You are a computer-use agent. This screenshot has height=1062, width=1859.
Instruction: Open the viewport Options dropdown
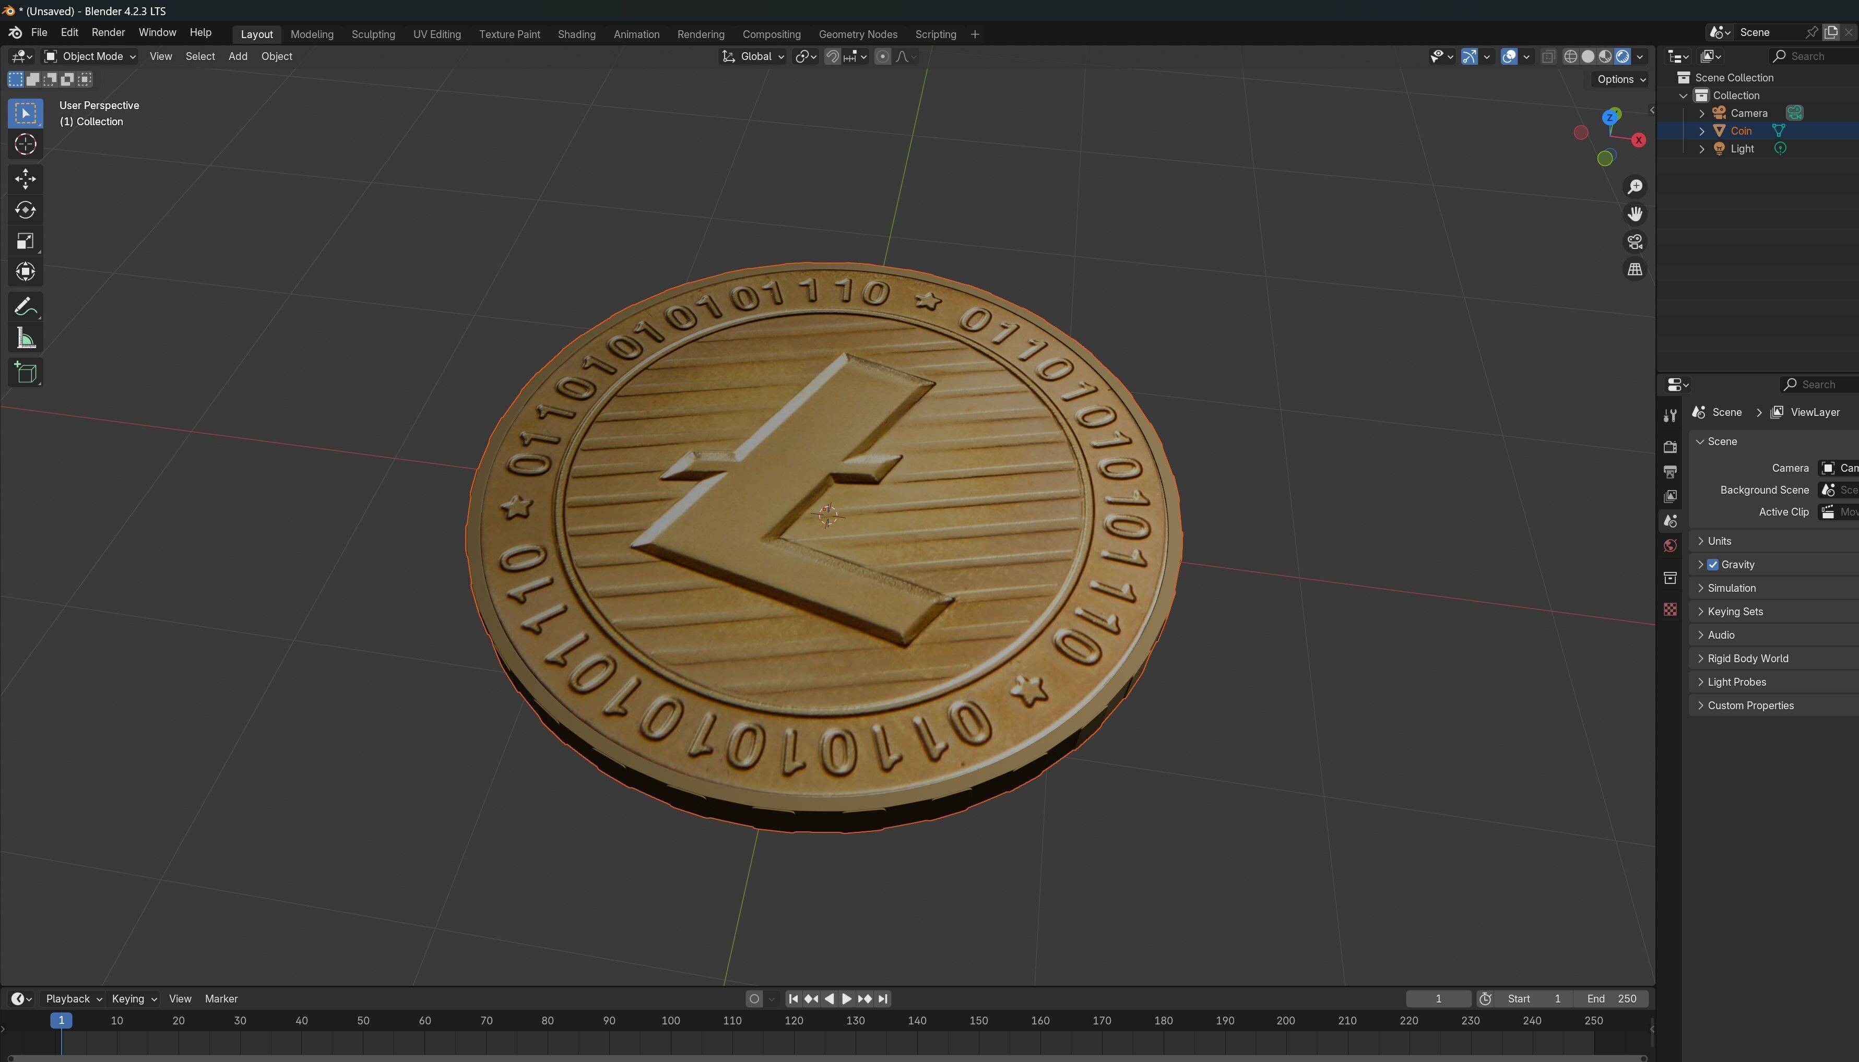pyautogui.click(x=1620, y=79)
